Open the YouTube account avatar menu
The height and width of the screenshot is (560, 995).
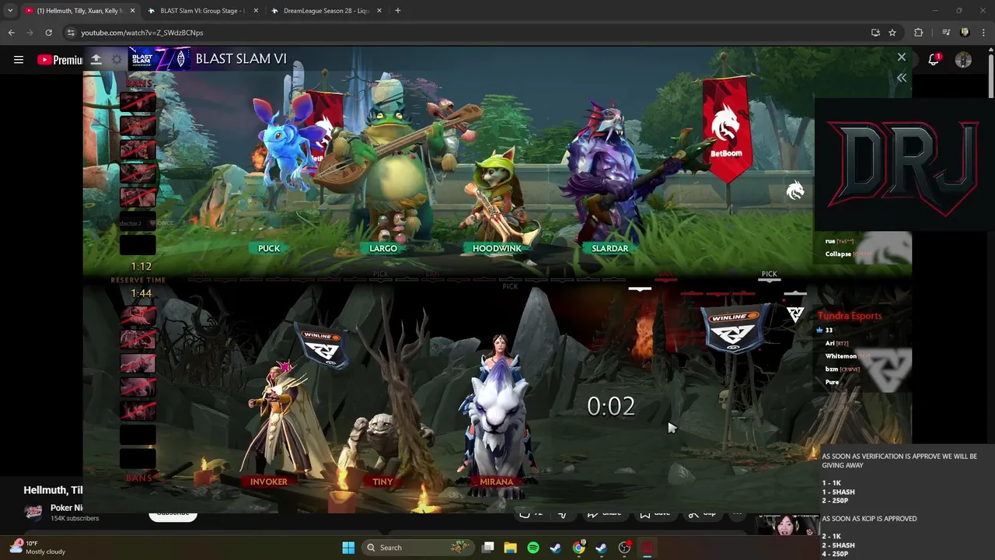pyautogui.click(x=963, y=60)
